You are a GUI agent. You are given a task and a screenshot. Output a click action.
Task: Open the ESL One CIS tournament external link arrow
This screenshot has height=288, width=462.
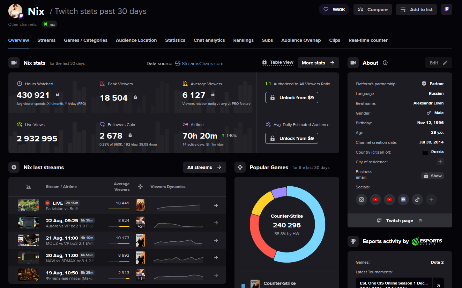coord(438,286)
